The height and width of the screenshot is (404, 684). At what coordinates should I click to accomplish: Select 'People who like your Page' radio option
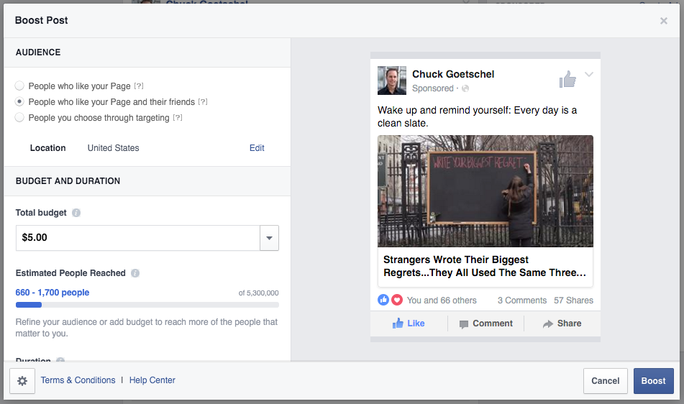click(x=19, y=86)
